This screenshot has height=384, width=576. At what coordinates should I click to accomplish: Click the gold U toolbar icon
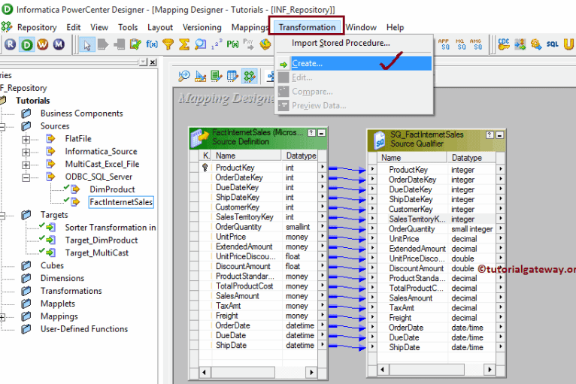tap(568, 44)
